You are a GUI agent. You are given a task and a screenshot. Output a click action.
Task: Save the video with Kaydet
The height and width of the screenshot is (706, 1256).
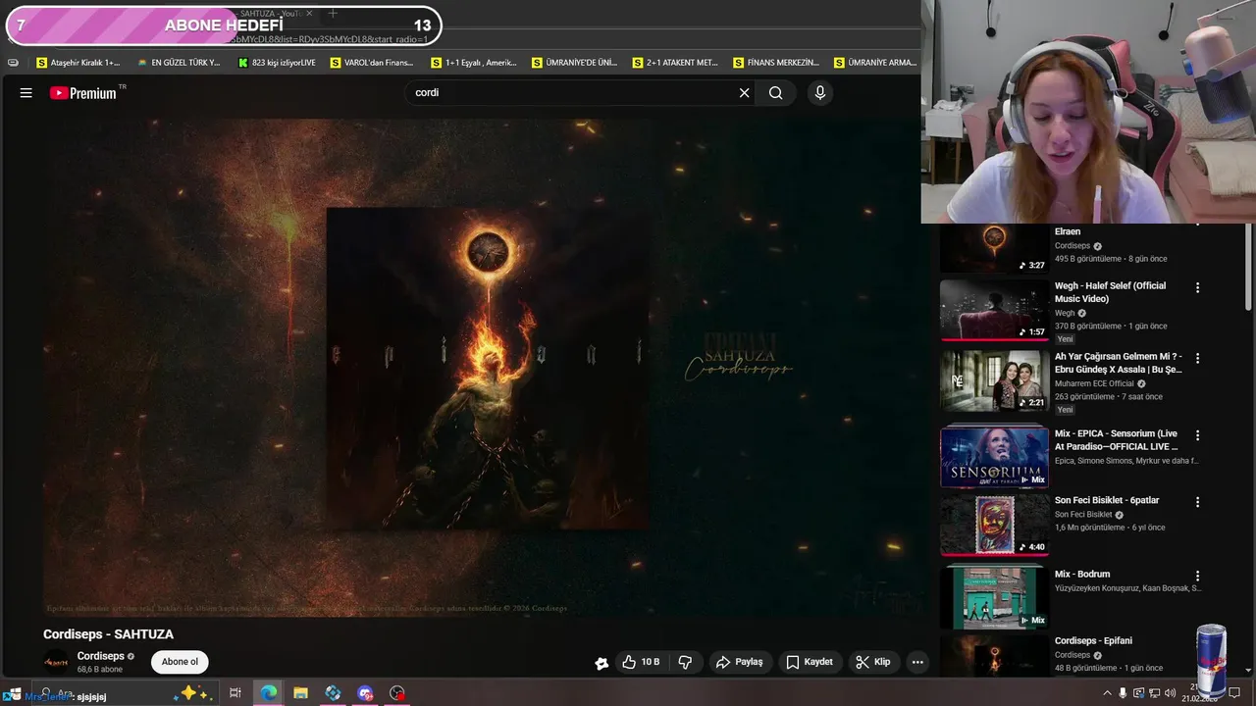click(810, 662)
